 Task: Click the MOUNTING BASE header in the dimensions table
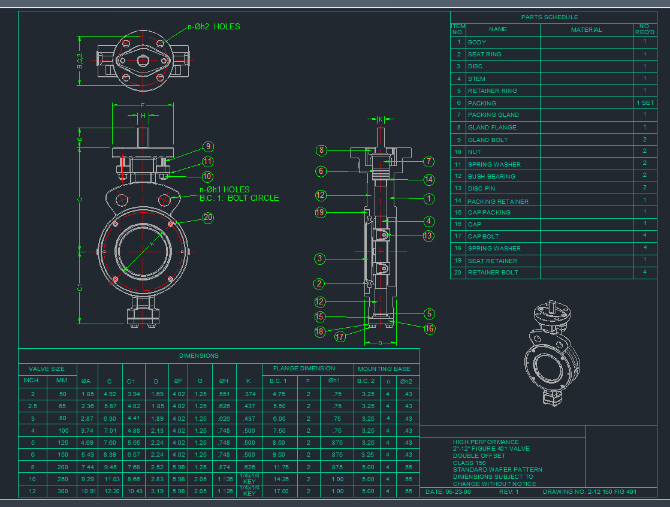[384, 369]
